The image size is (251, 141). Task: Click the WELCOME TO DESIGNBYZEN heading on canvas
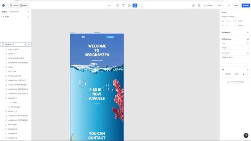tap(97, 51)
